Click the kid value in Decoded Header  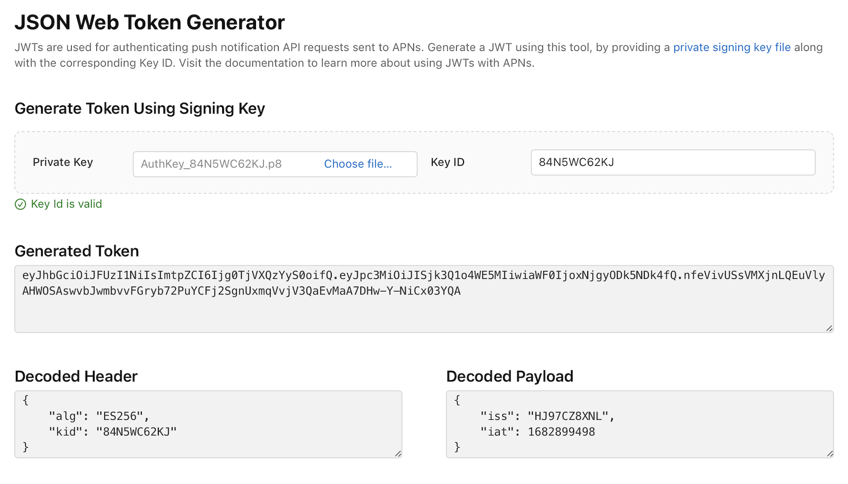click(x=136, y=431)
